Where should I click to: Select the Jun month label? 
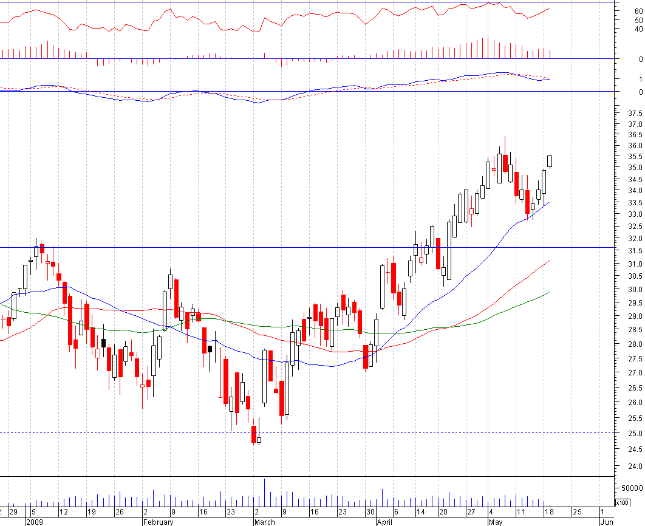point(607,522)
